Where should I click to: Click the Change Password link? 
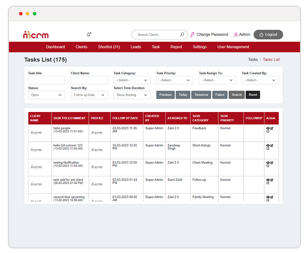click(x=212, y=35)
